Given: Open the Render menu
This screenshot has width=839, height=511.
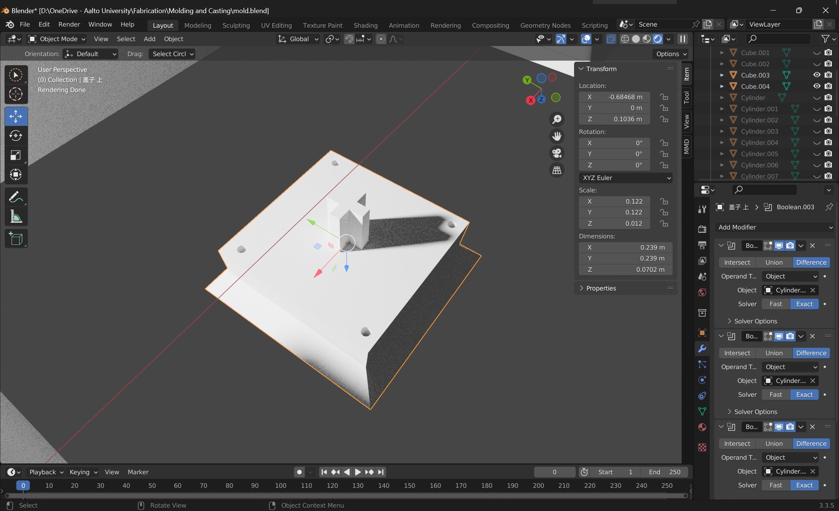Looking at the screenshot, I should (x=69, y=24).
